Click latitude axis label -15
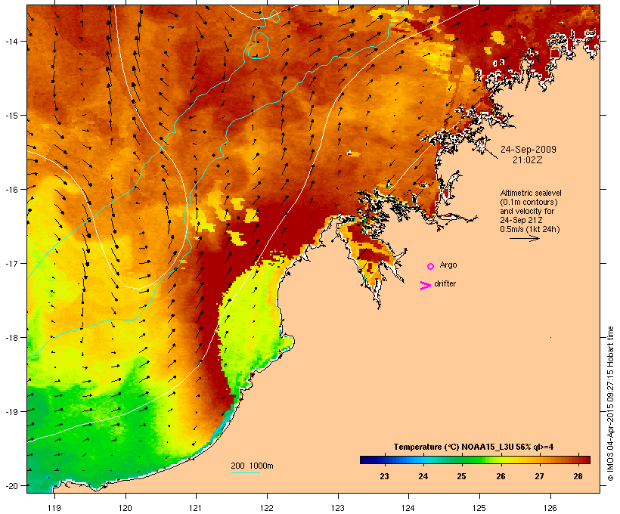Screen dimensions: 620x514 (x=11, y=116)
